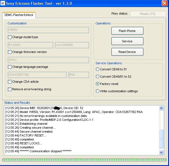Click the log scrollbar up arrow
Viewport: 169px width, 166px height.
point(161,108)
